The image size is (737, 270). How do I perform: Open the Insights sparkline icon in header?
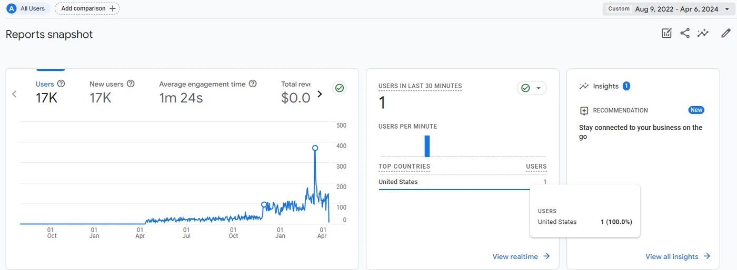point(703,34)
